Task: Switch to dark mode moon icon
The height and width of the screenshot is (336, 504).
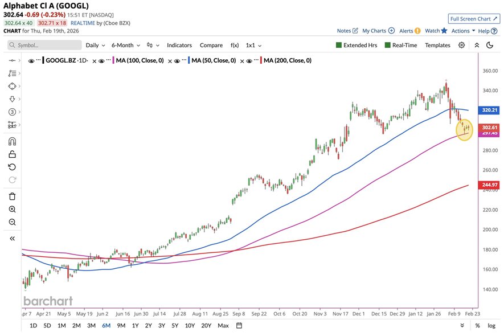Action: coord(490,45)
